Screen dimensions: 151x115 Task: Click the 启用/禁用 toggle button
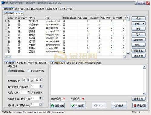[138, 40]
